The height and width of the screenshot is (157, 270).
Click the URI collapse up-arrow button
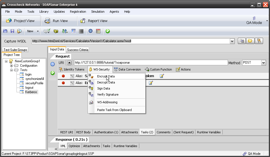69,63
